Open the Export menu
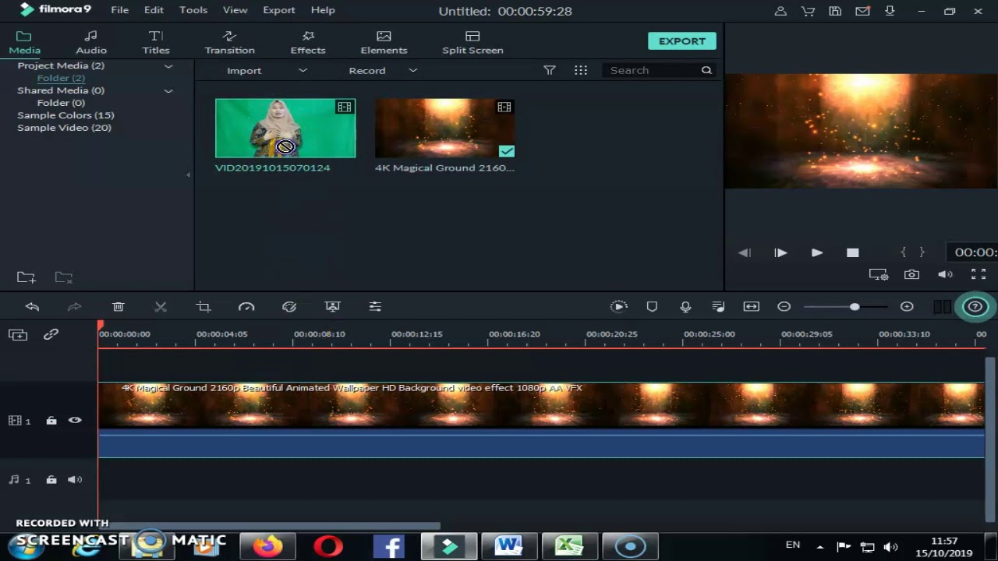 click(x=279, y=10)
